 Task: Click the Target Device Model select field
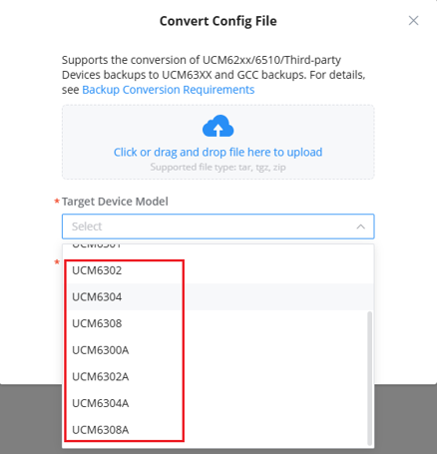(218, 227)
